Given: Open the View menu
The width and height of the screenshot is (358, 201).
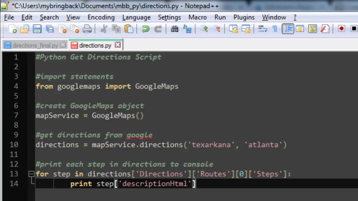Looking at the screenshot, I should pos(73,17).
